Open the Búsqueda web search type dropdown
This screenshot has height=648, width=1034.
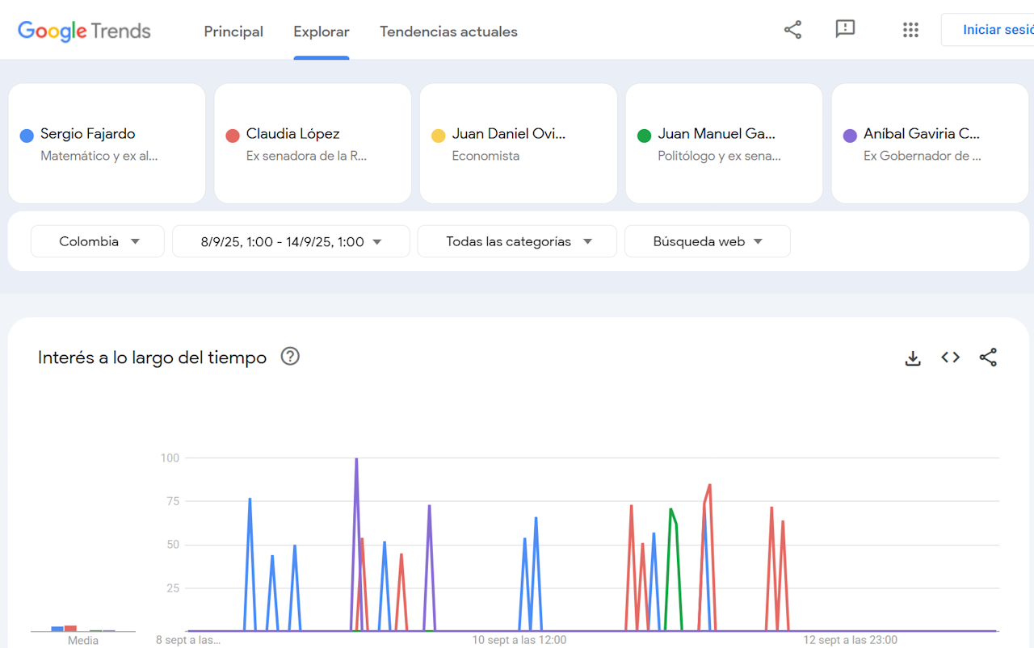click(707, 241)
